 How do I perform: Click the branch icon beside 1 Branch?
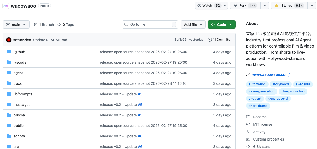[x=35, y=25]
